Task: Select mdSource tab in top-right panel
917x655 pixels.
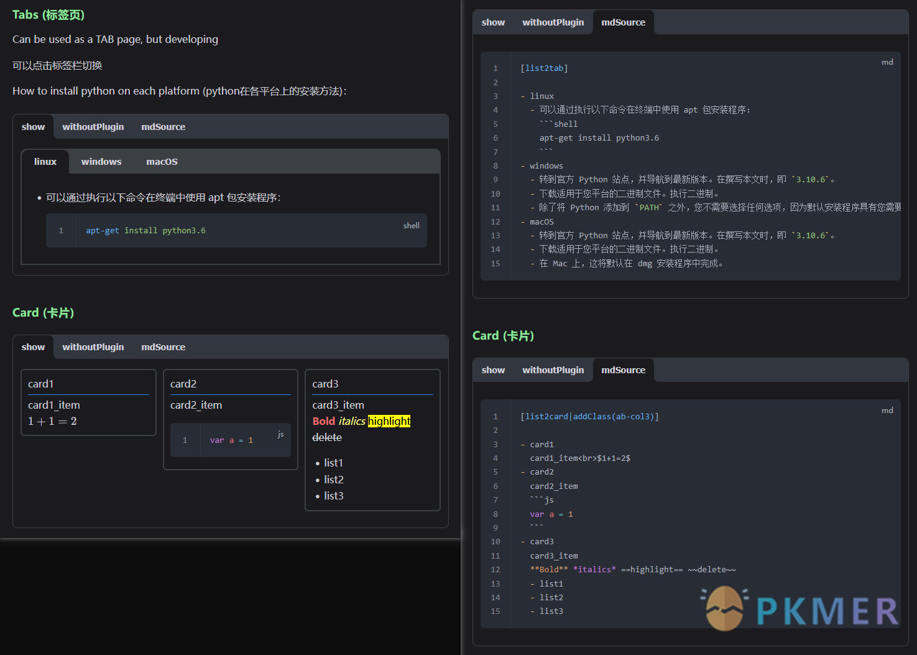Action: 623,22
